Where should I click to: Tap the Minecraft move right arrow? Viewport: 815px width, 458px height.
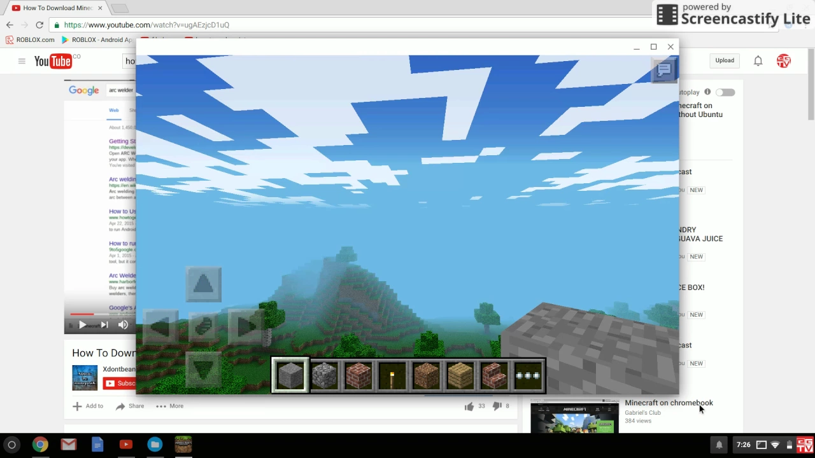coord(246,327)
